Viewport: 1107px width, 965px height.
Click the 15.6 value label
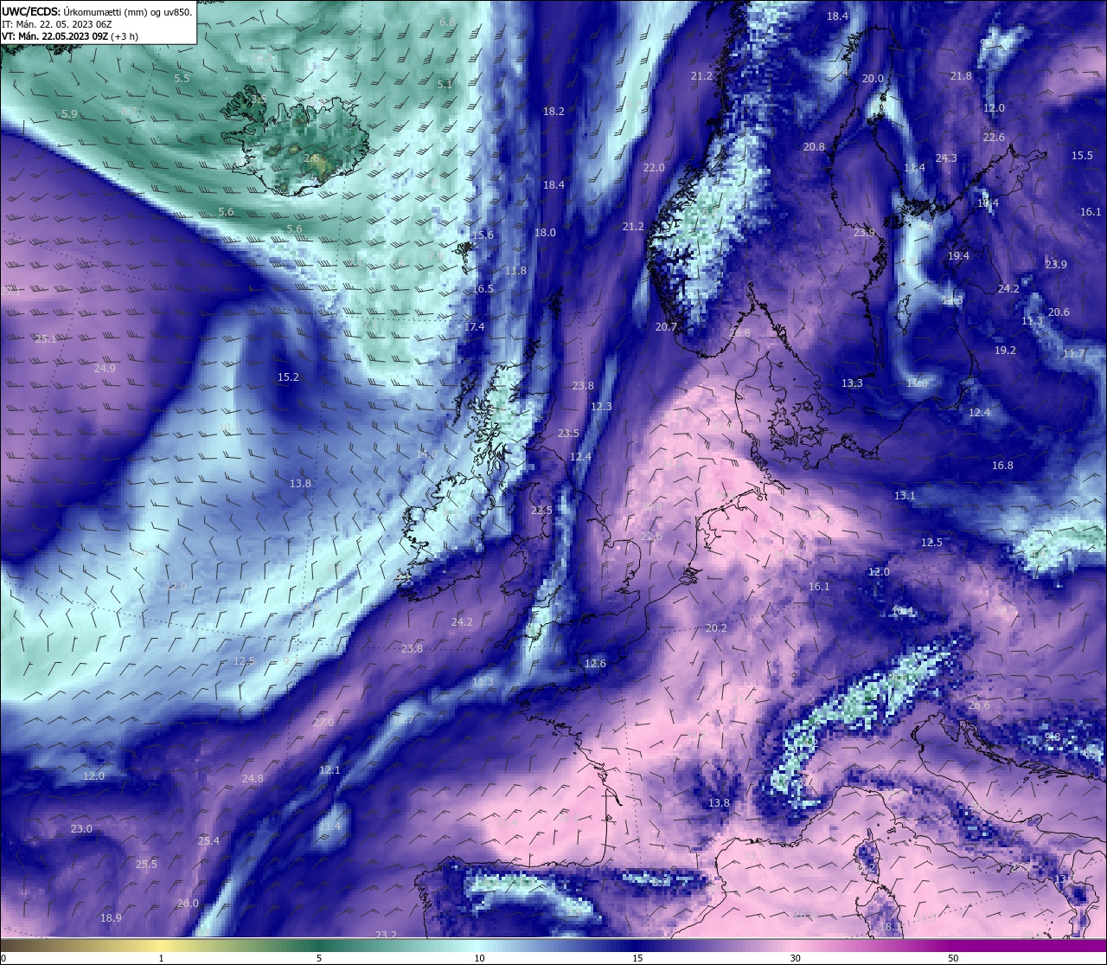click(483, 235)
